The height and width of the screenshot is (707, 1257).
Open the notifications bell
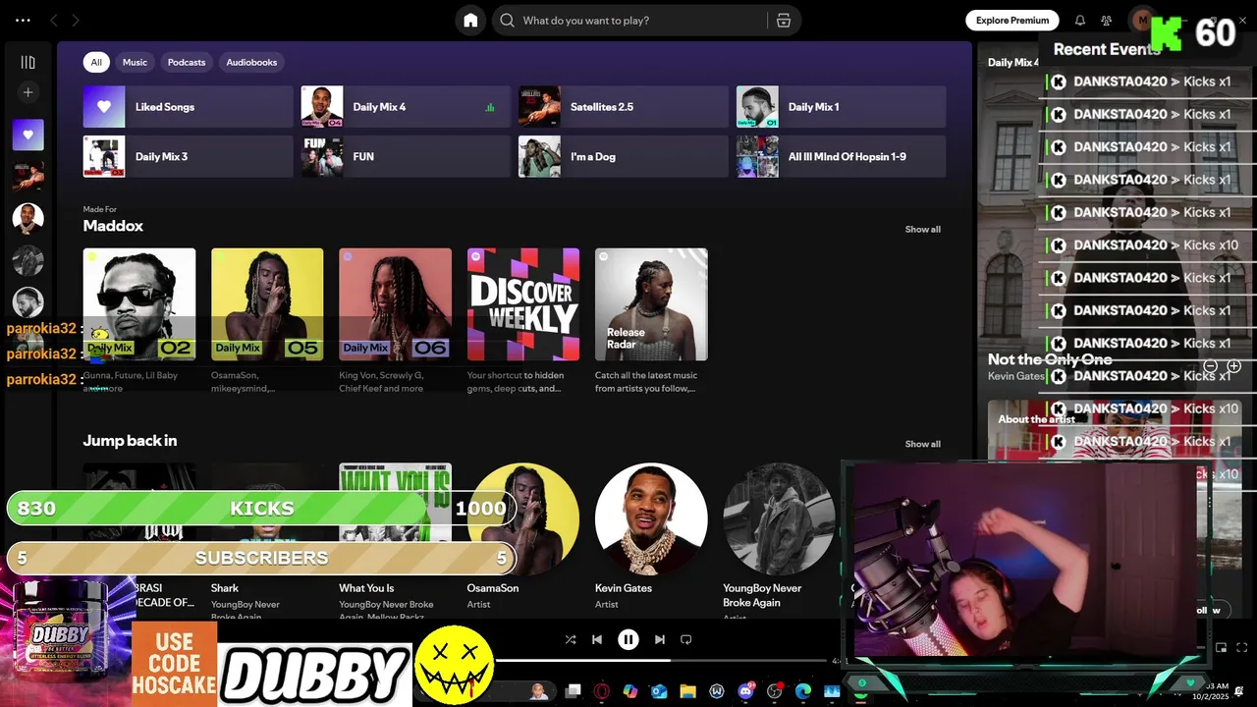[1080, 20]
